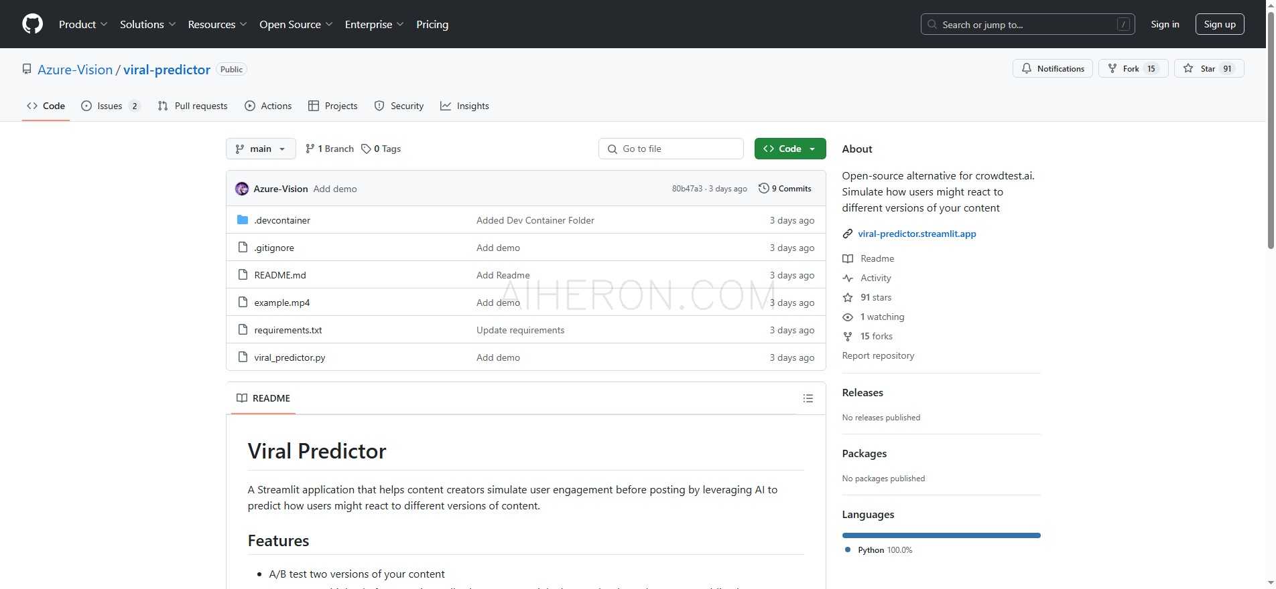
Task: Click the eye icon by 1 watching
Action: point(848,317)
